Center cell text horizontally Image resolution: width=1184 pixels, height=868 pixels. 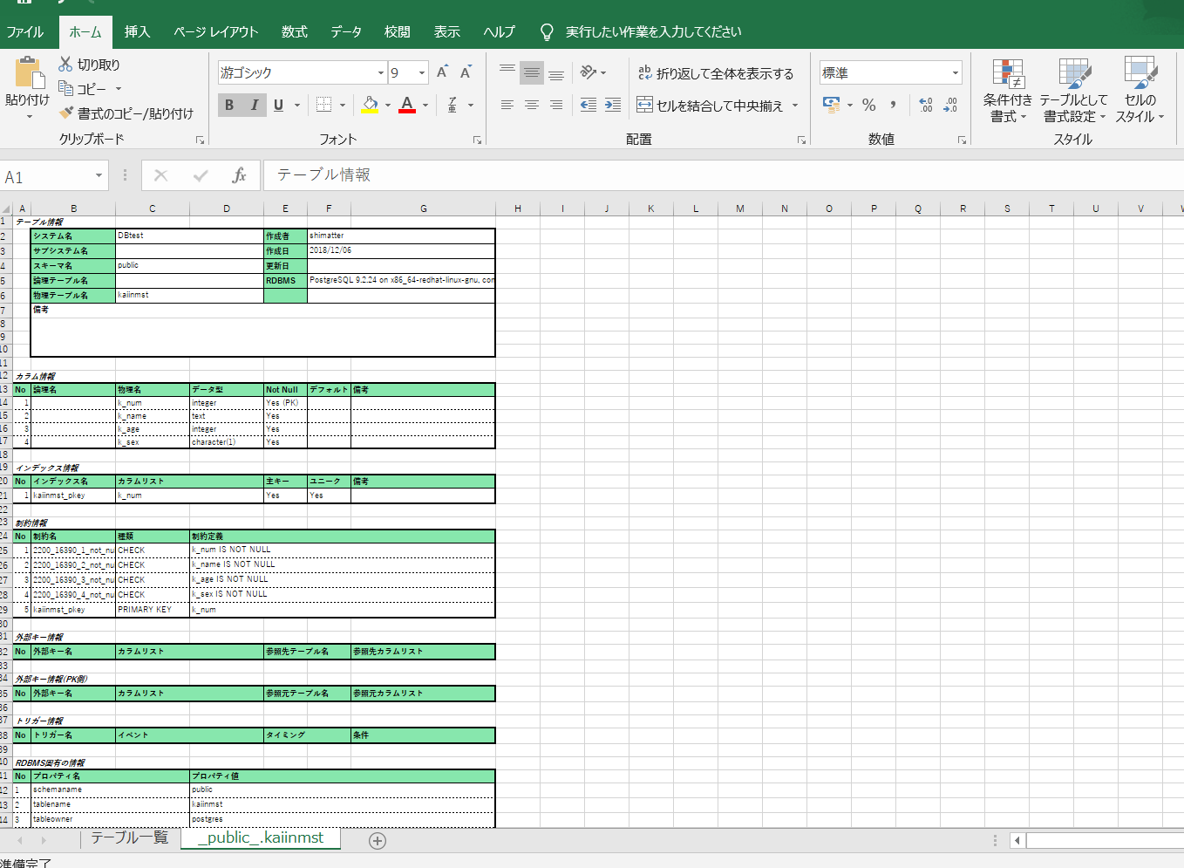click(532, 105)
